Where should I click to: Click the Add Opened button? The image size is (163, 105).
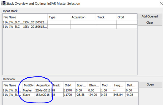tap(150, 17)
